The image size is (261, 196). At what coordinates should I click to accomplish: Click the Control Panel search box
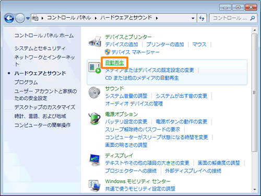tap(233, 18)
